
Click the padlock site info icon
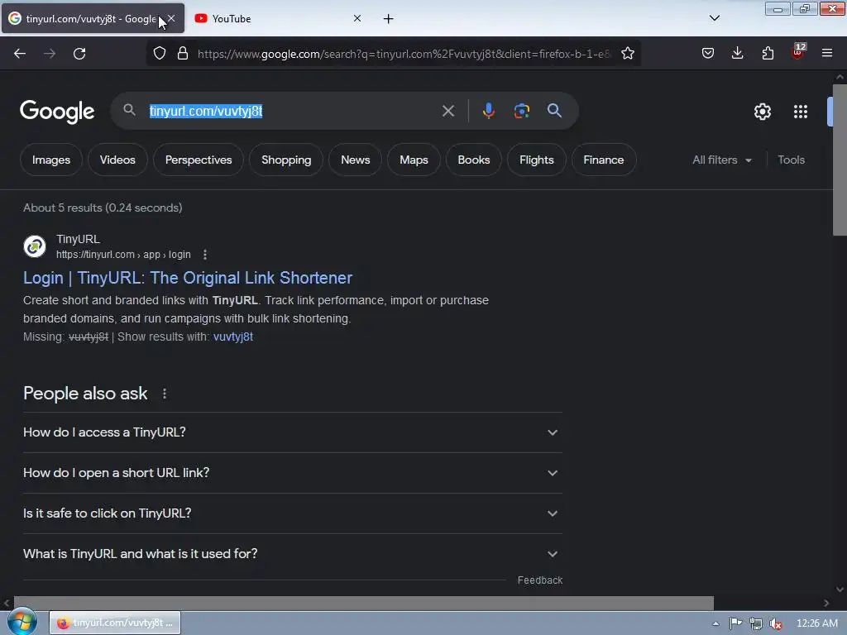(x=183, y=54)
